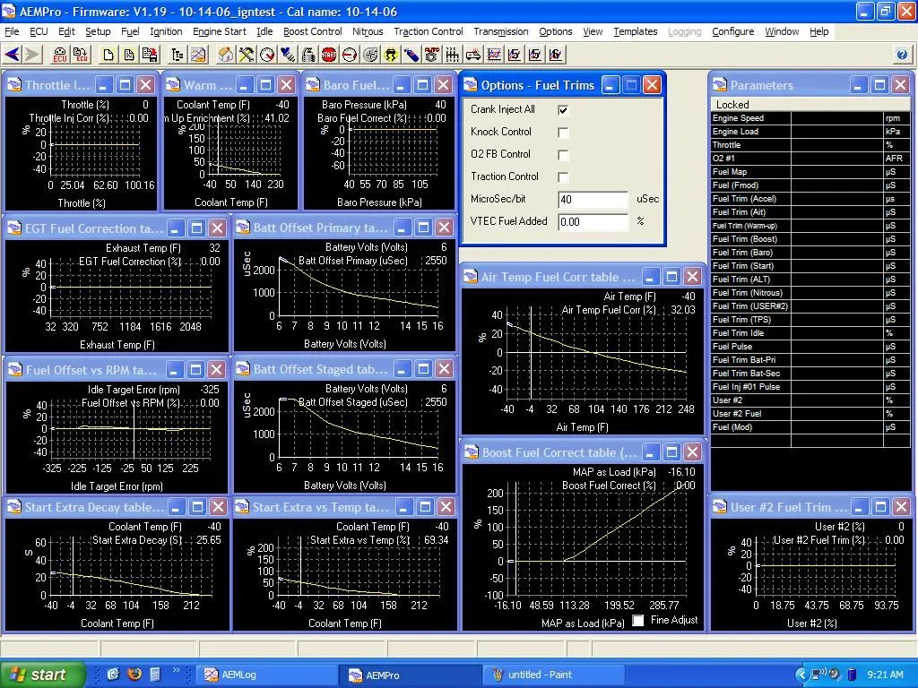Tick the Fine Adjust checkbox

click(638, 620)
